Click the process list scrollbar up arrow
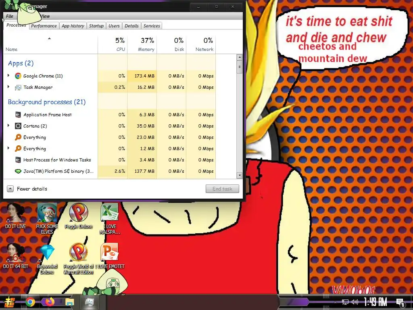 click(x=240, y=57)
